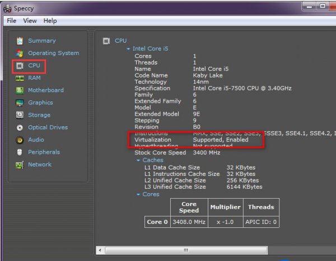
Task: Click the CPU heading text in main panel
Action: (120, 40)
